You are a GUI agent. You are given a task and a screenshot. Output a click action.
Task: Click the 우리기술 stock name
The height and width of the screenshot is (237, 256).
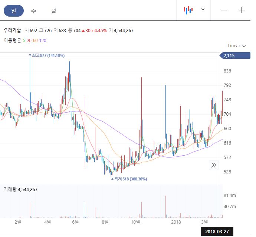[x=12, y=30]
